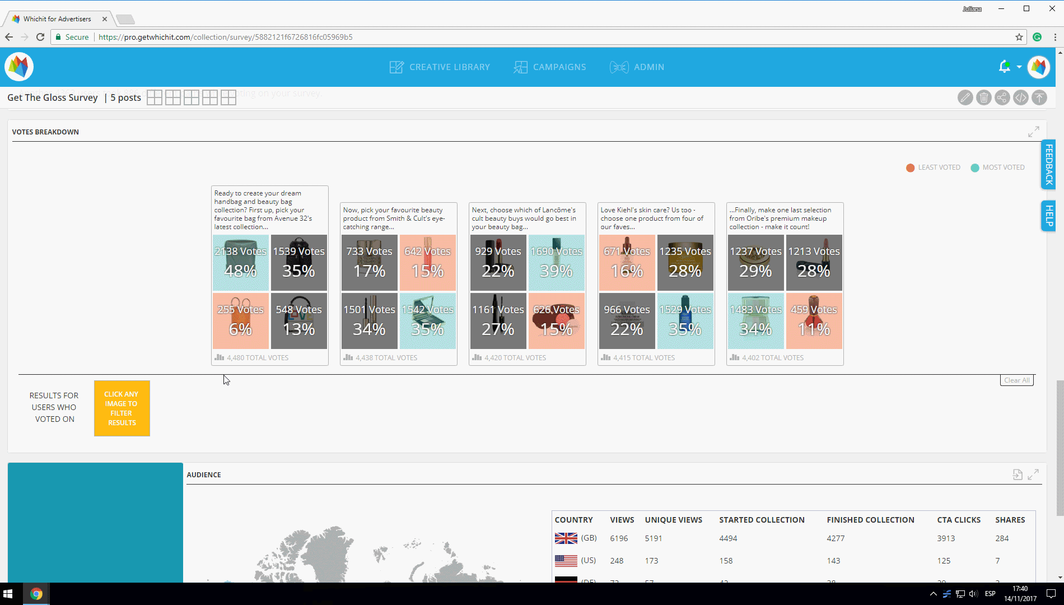1064x605 pixels.
Task: Click Chrome in the taskbar
Action: coord(36,594)
